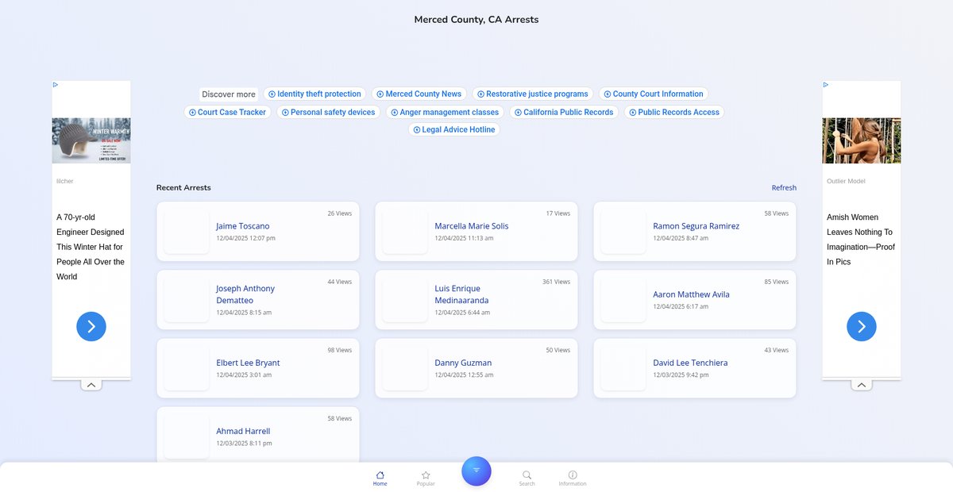Open Ramon Segura Ramirez arrest record
Image resolution: width=953 pixels, height=492 pixels.
(695, 232)
